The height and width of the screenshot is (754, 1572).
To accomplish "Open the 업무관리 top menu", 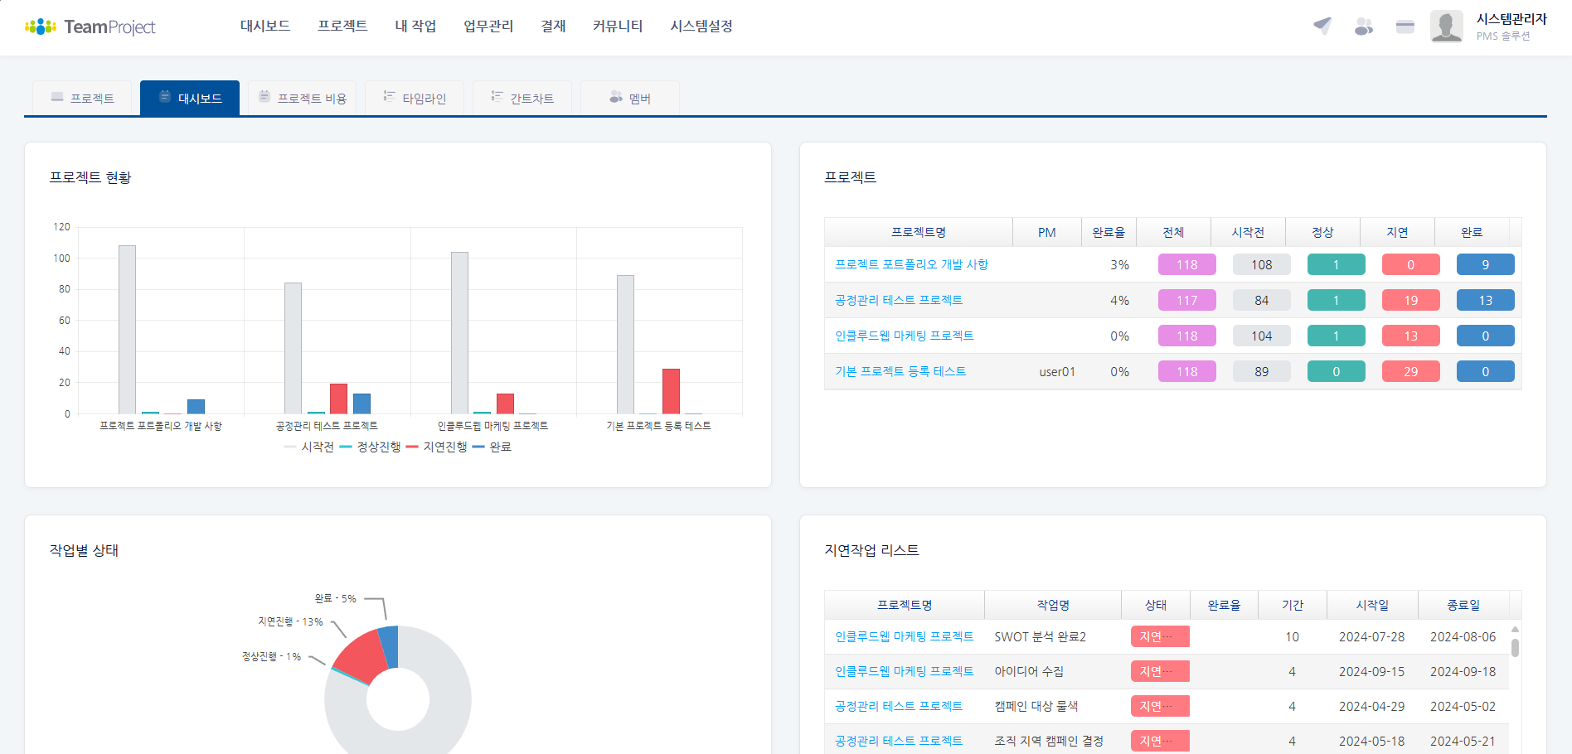I will coord(488,27).
